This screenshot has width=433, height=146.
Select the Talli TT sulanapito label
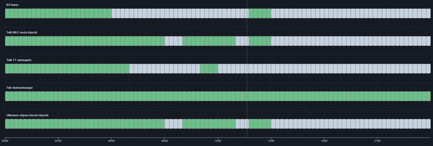(x=19, y=60)
